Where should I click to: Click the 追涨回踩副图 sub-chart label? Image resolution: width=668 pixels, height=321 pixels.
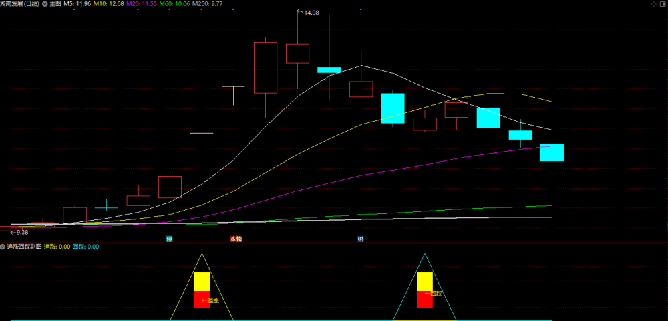24,246
